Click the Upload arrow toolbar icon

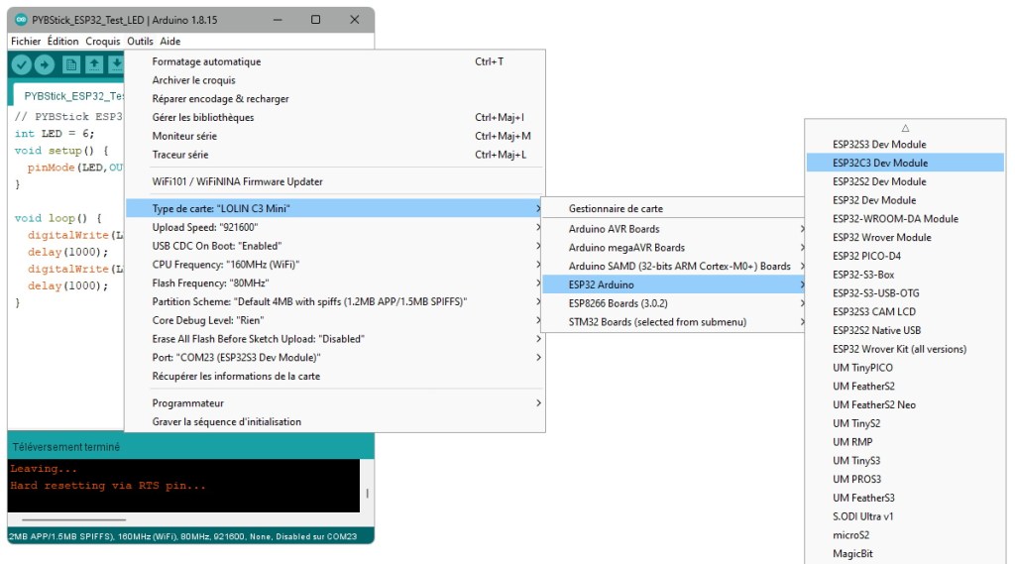coord(46,64)
